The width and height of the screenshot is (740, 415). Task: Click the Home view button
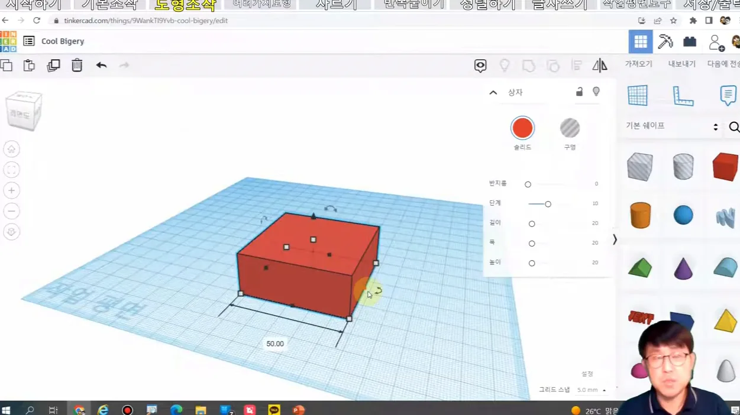tap(11, 149)
